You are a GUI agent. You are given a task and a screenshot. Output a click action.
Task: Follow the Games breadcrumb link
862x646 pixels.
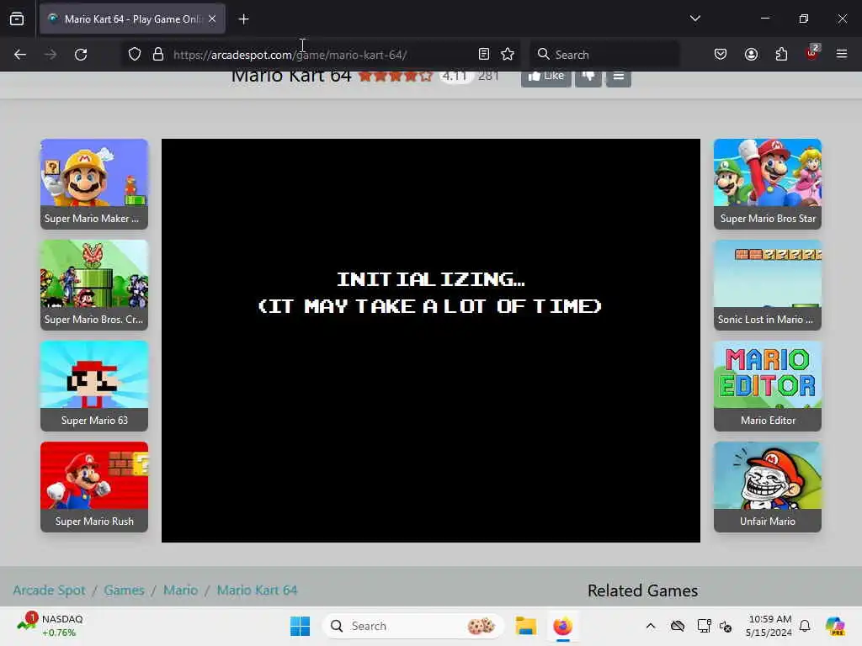125,590
